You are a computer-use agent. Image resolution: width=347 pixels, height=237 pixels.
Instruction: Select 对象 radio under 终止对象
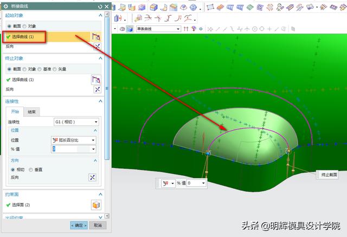pyautogui.click(x=24, y=69)
